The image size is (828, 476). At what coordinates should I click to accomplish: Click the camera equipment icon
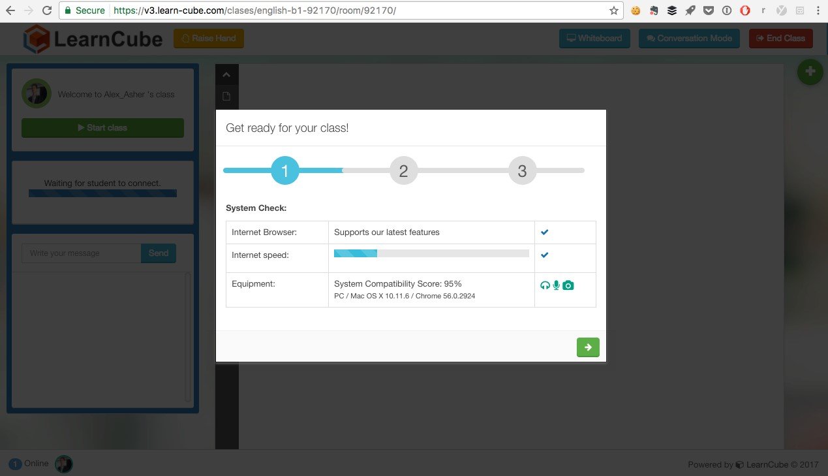[568, 285]
